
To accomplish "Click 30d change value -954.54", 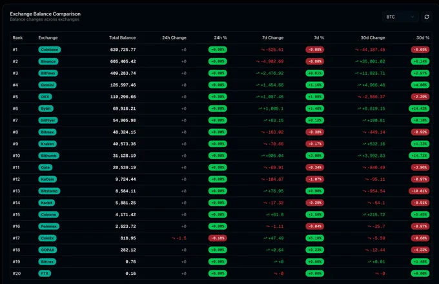I will pos(374,191).
